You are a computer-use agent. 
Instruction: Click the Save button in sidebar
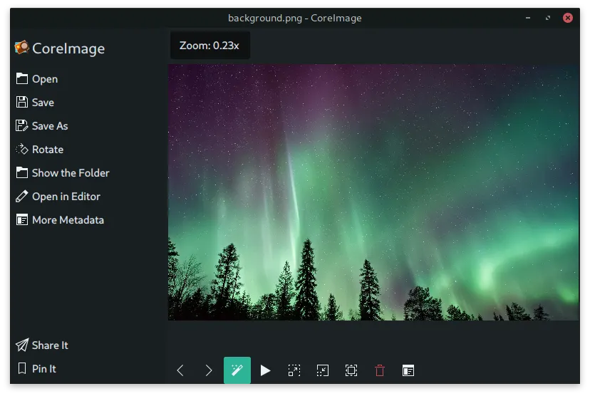pyautogui.click(x=35, y=103)
